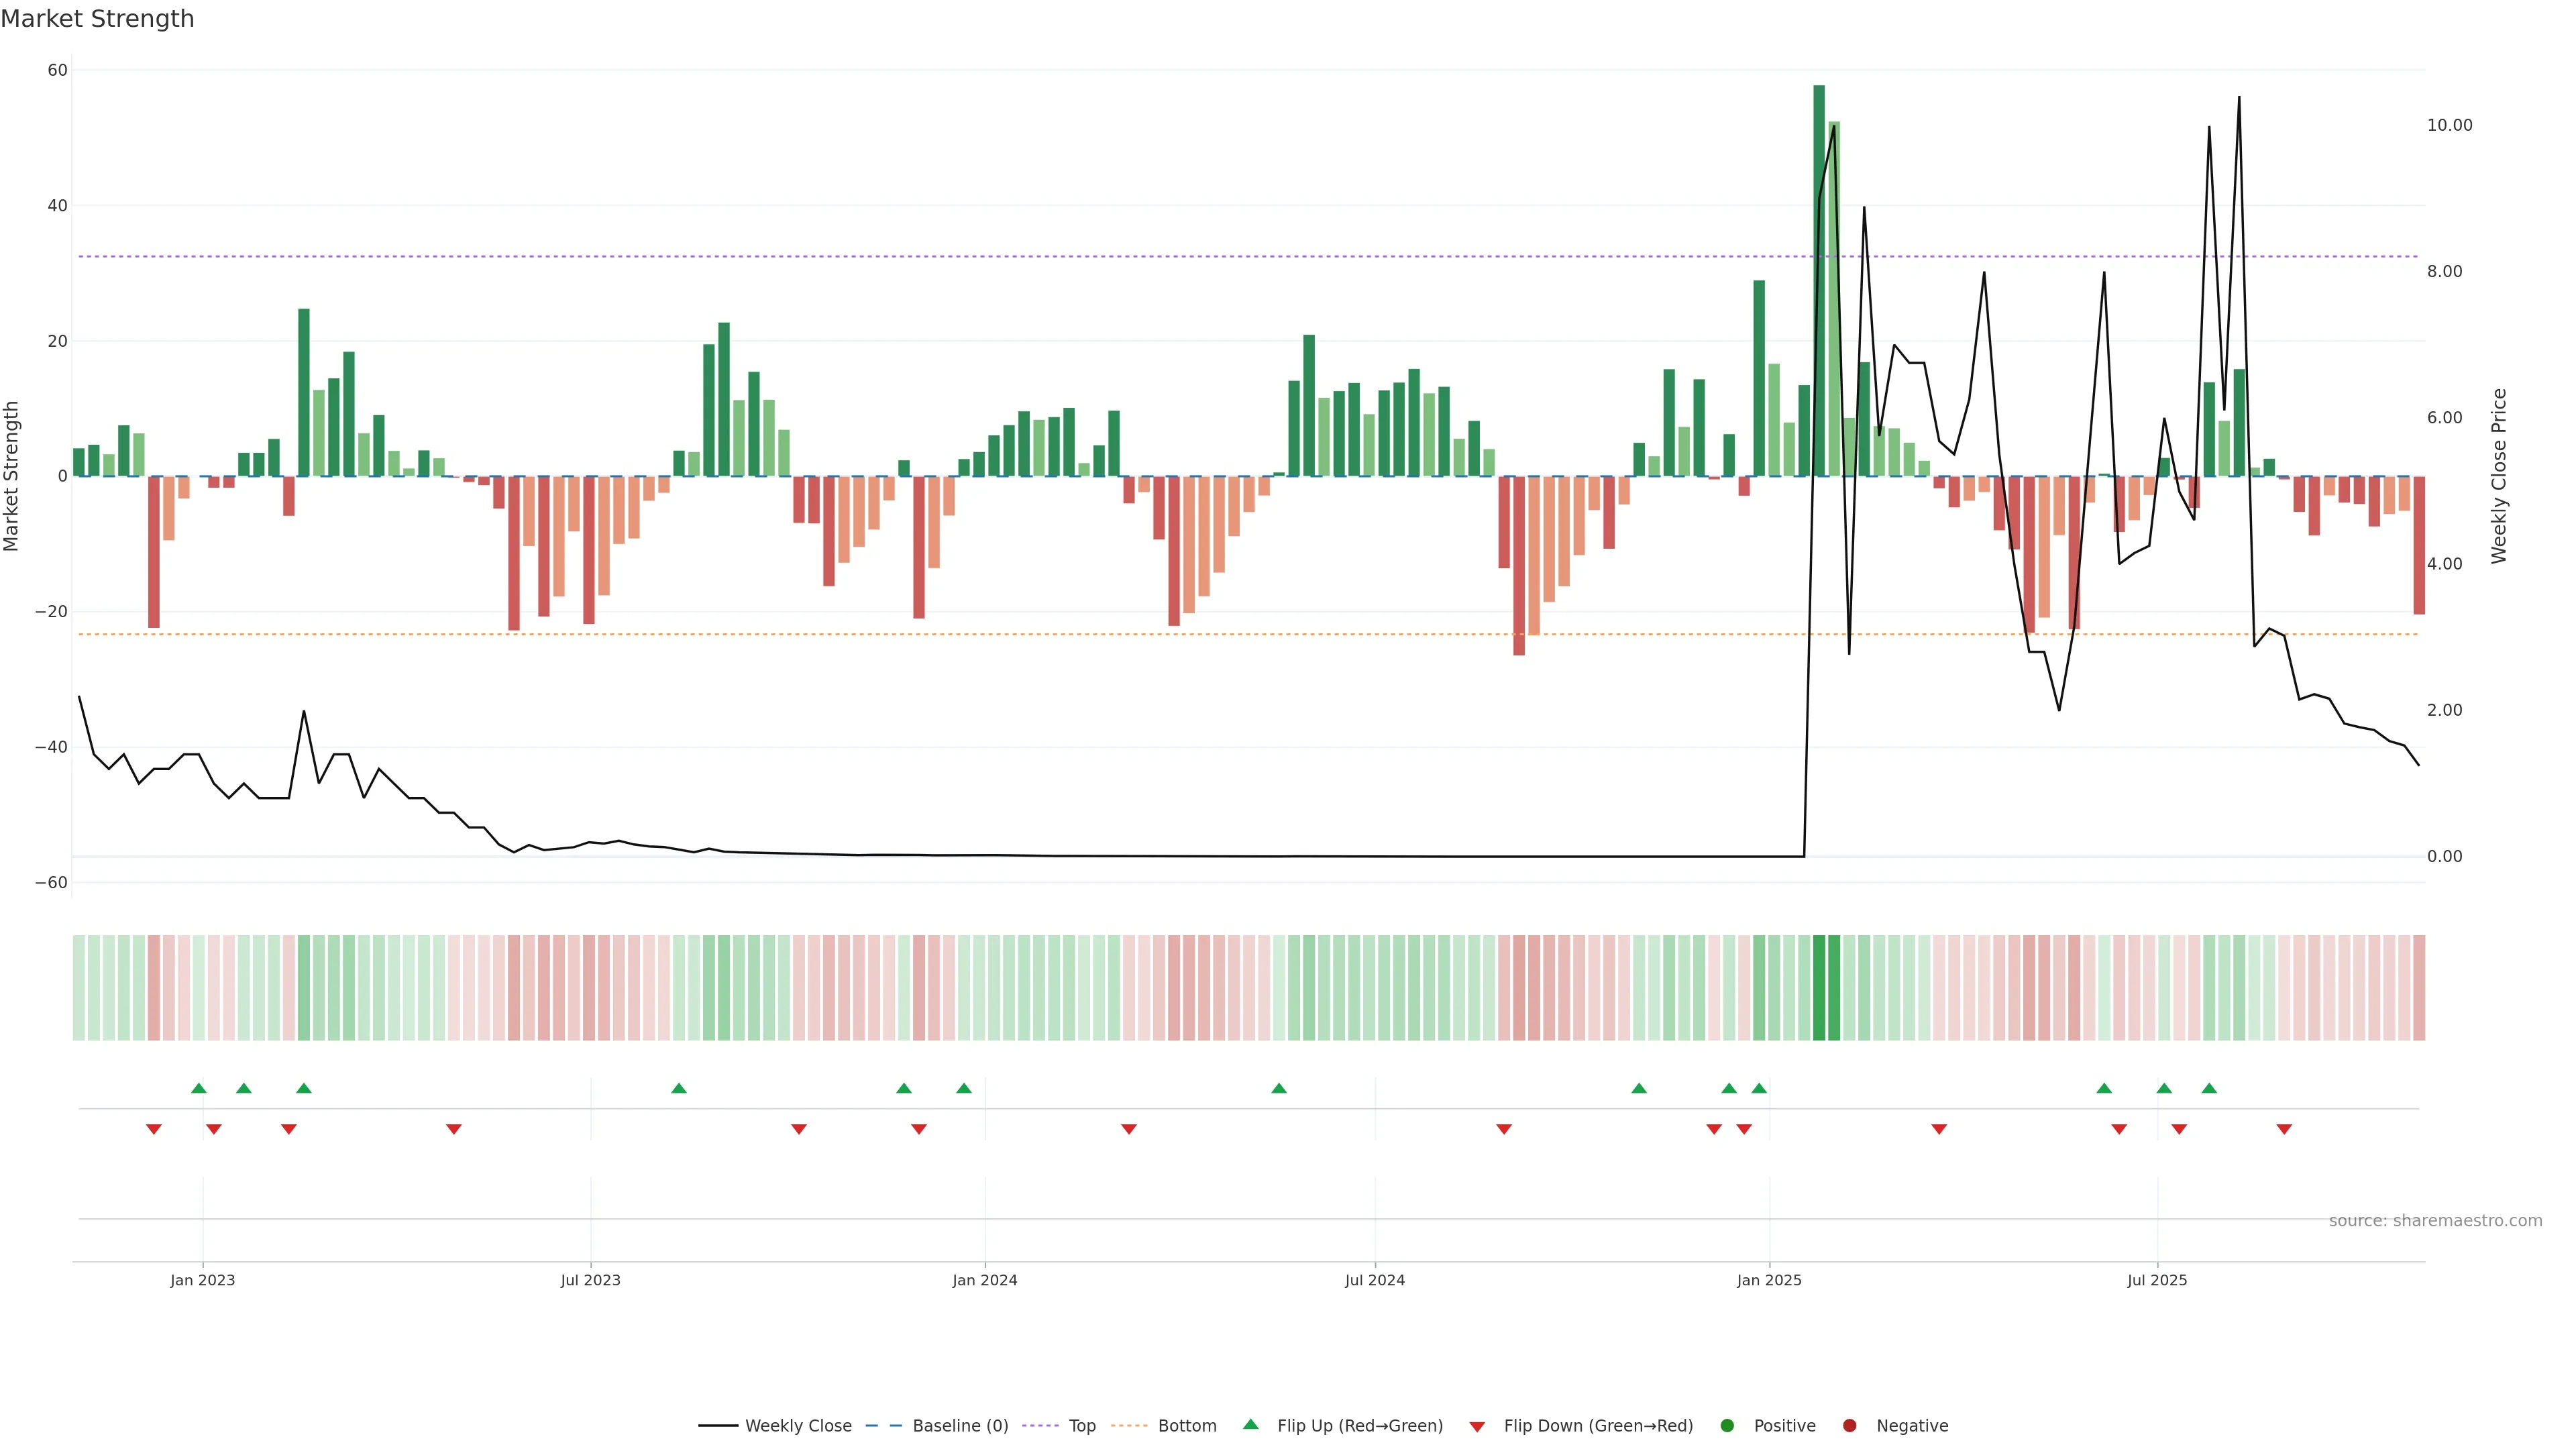
Task: Click the green Positive legend dot
Action: pos(1727,1426)
